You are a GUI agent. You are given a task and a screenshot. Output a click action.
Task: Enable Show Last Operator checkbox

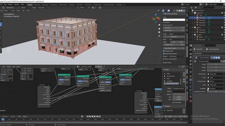(164, 59)
